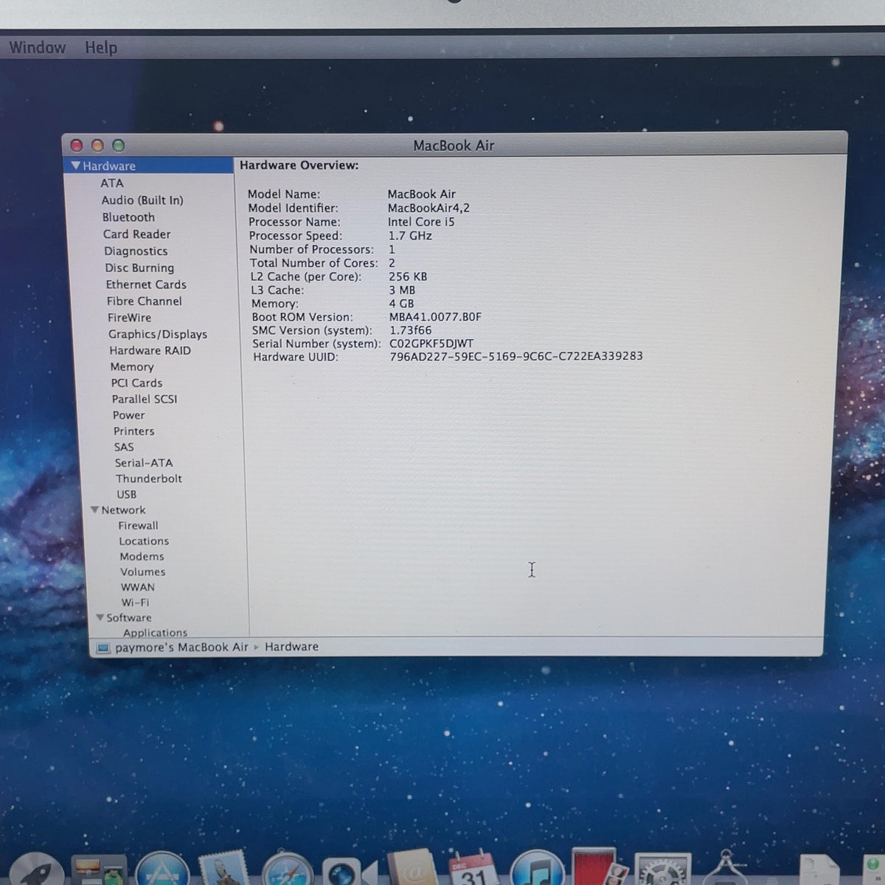Click Boot ROM version MBA41.0077.B0F
The height and width of the screenshot is (885, 885).
pos(435,317)
